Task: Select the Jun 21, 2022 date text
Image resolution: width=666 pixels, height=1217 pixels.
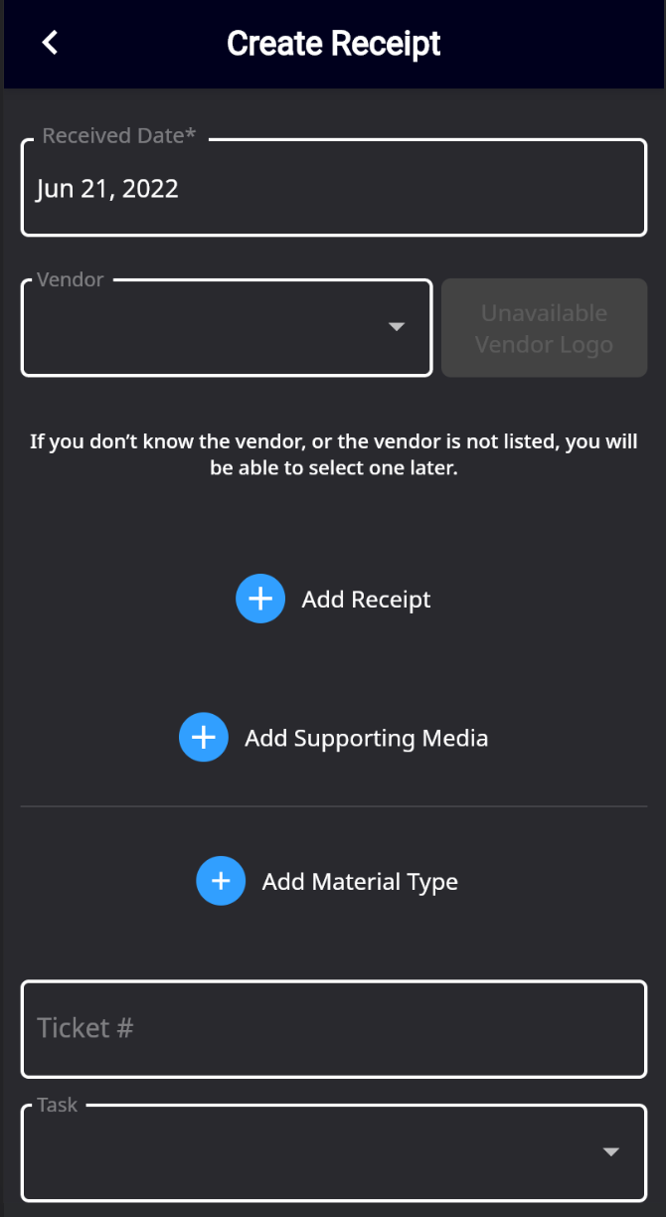Action: coord(107,189)
